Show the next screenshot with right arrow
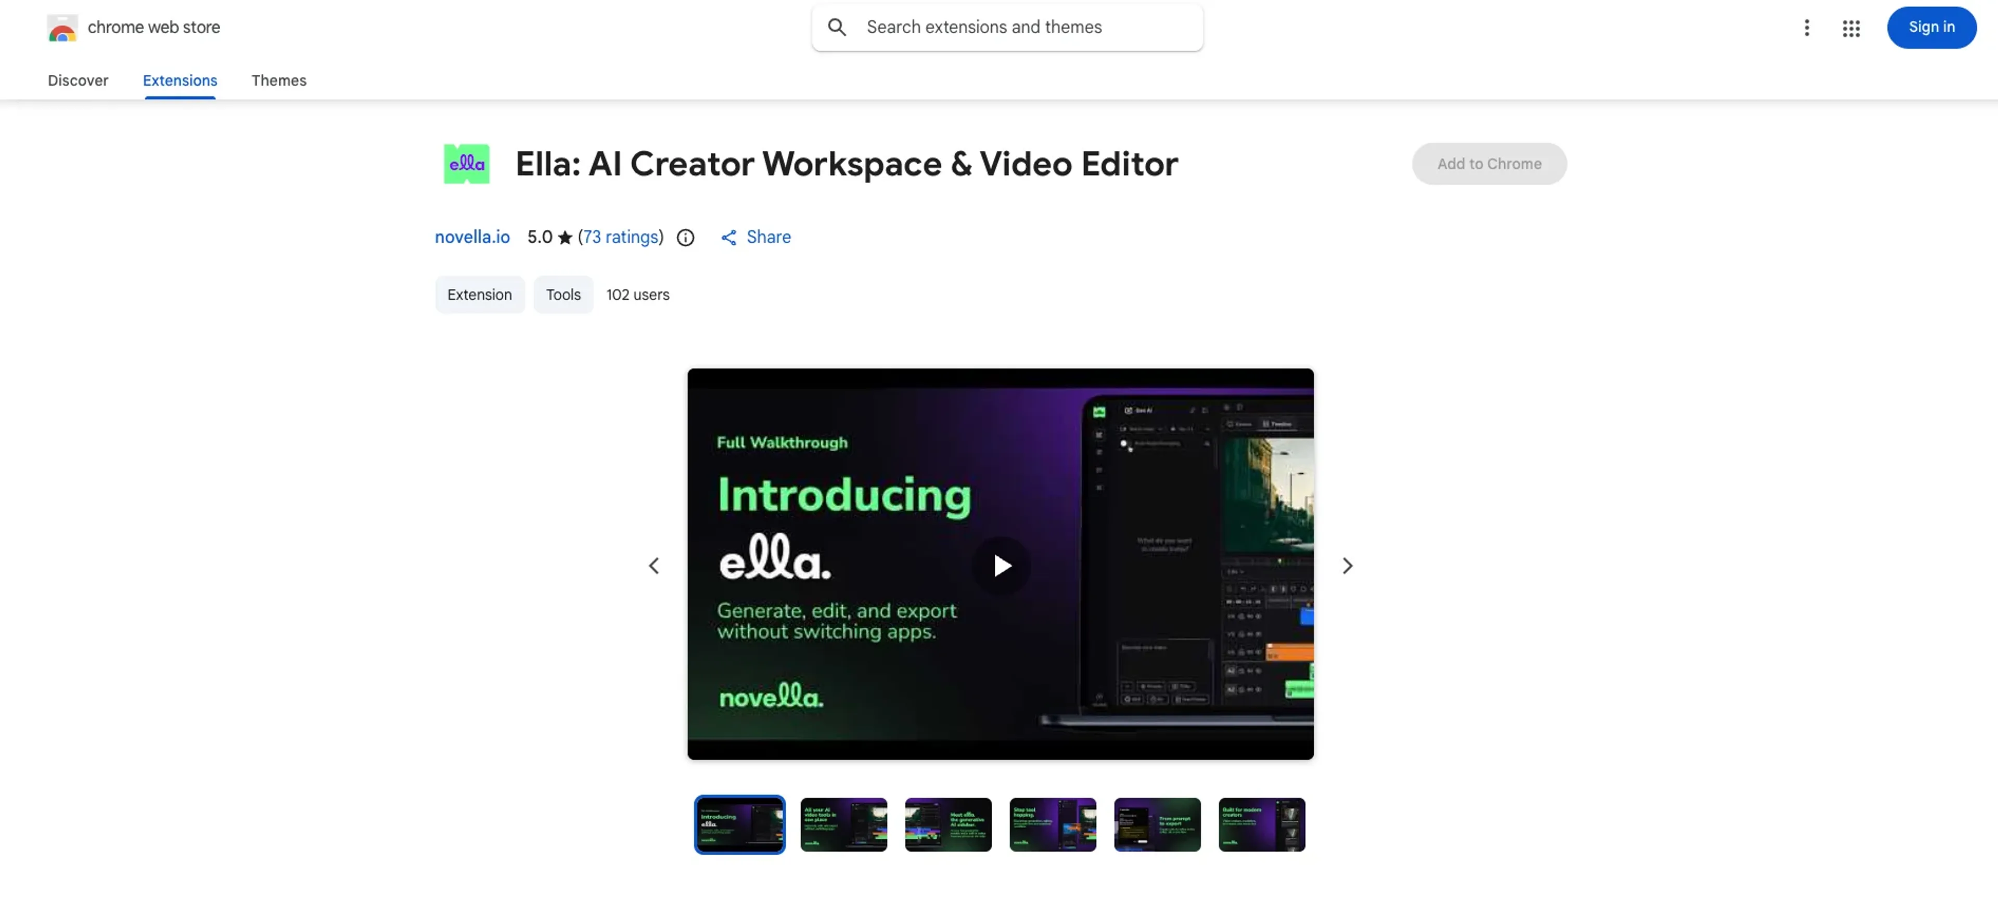Viewport: 1998px width, 904px height. [x=1347, y=566]
